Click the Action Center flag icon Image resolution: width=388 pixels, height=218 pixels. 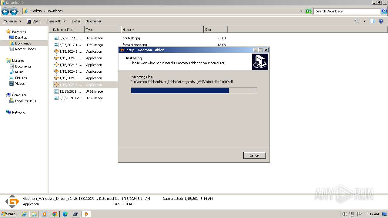point(359,214)
